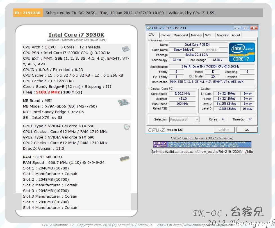The height and width of the screenshot is (228, 275).
Task: Click the Name field showing Intel Core i7 3930K
Action: tap(198, 45)
